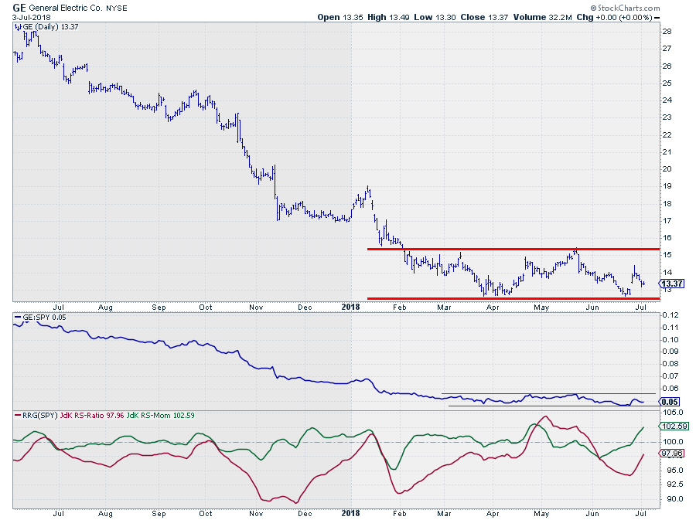Image resolution: width=696 pixels, height=520 pixels.
Task: Click the green 102.59 RS-Mom value flag
Action: (674, 426)
